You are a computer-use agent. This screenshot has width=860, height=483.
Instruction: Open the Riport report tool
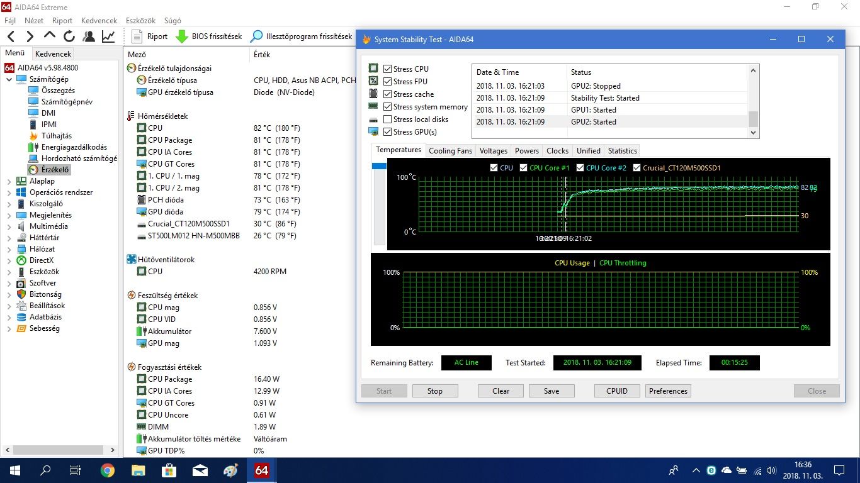click(150, 36)
